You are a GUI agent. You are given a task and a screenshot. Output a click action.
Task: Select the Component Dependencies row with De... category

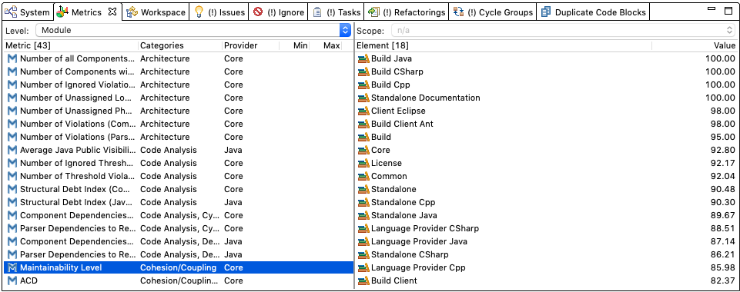tap(179, 241)
